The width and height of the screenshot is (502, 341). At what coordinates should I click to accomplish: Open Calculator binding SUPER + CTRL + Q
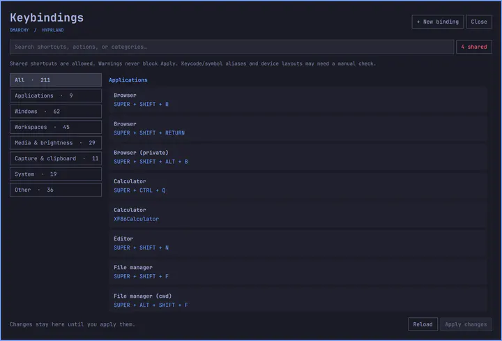298,185
